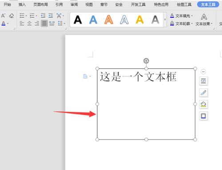Toggle center alignment button
The image size is (222, 170).
[29, 23]
